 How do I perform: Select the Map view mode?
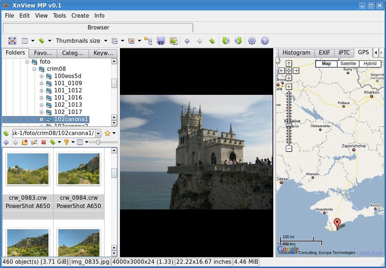[326, 64]
